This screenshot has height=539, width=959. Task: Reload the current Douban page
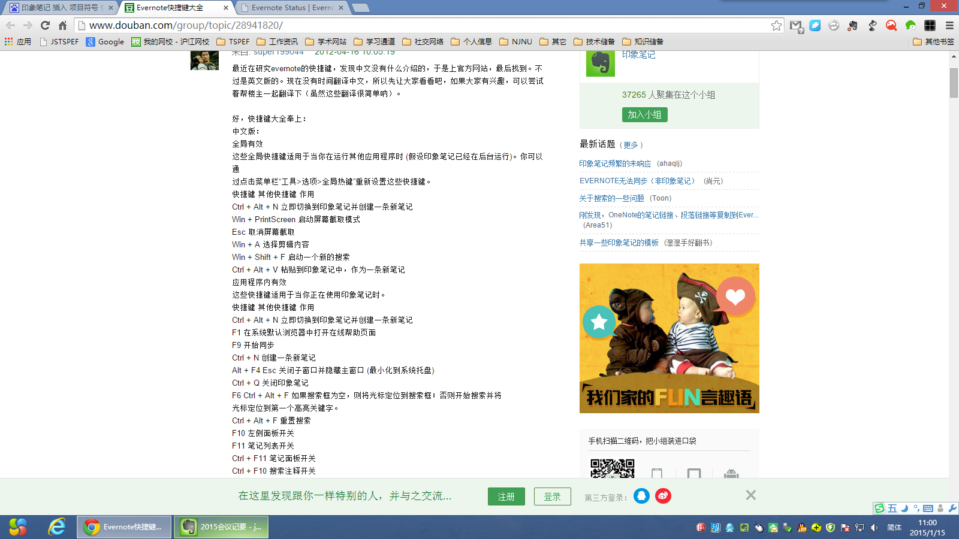(45, 25)
